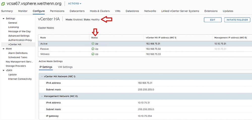Switch to VM Settings tab
The width and height of the screenshot is (252, 120).
[x=65, y=67]
